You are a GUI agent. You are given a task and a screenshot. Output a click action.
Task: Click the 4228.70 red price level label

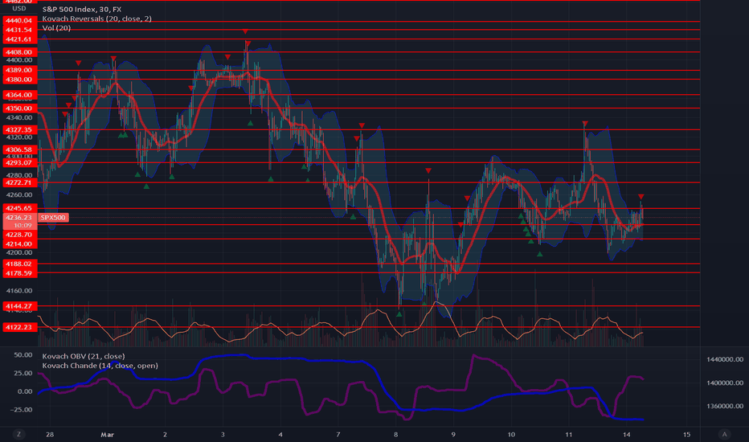[x=19, y=235]
